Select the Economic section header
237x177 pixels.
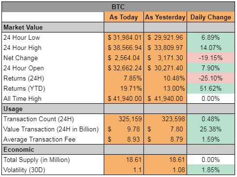[x=118, y=149]
